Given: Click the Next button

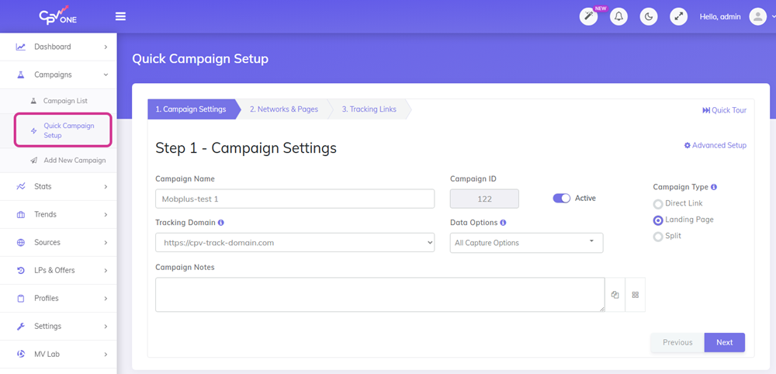Looking at the screenshot, I should coord(725,342).
